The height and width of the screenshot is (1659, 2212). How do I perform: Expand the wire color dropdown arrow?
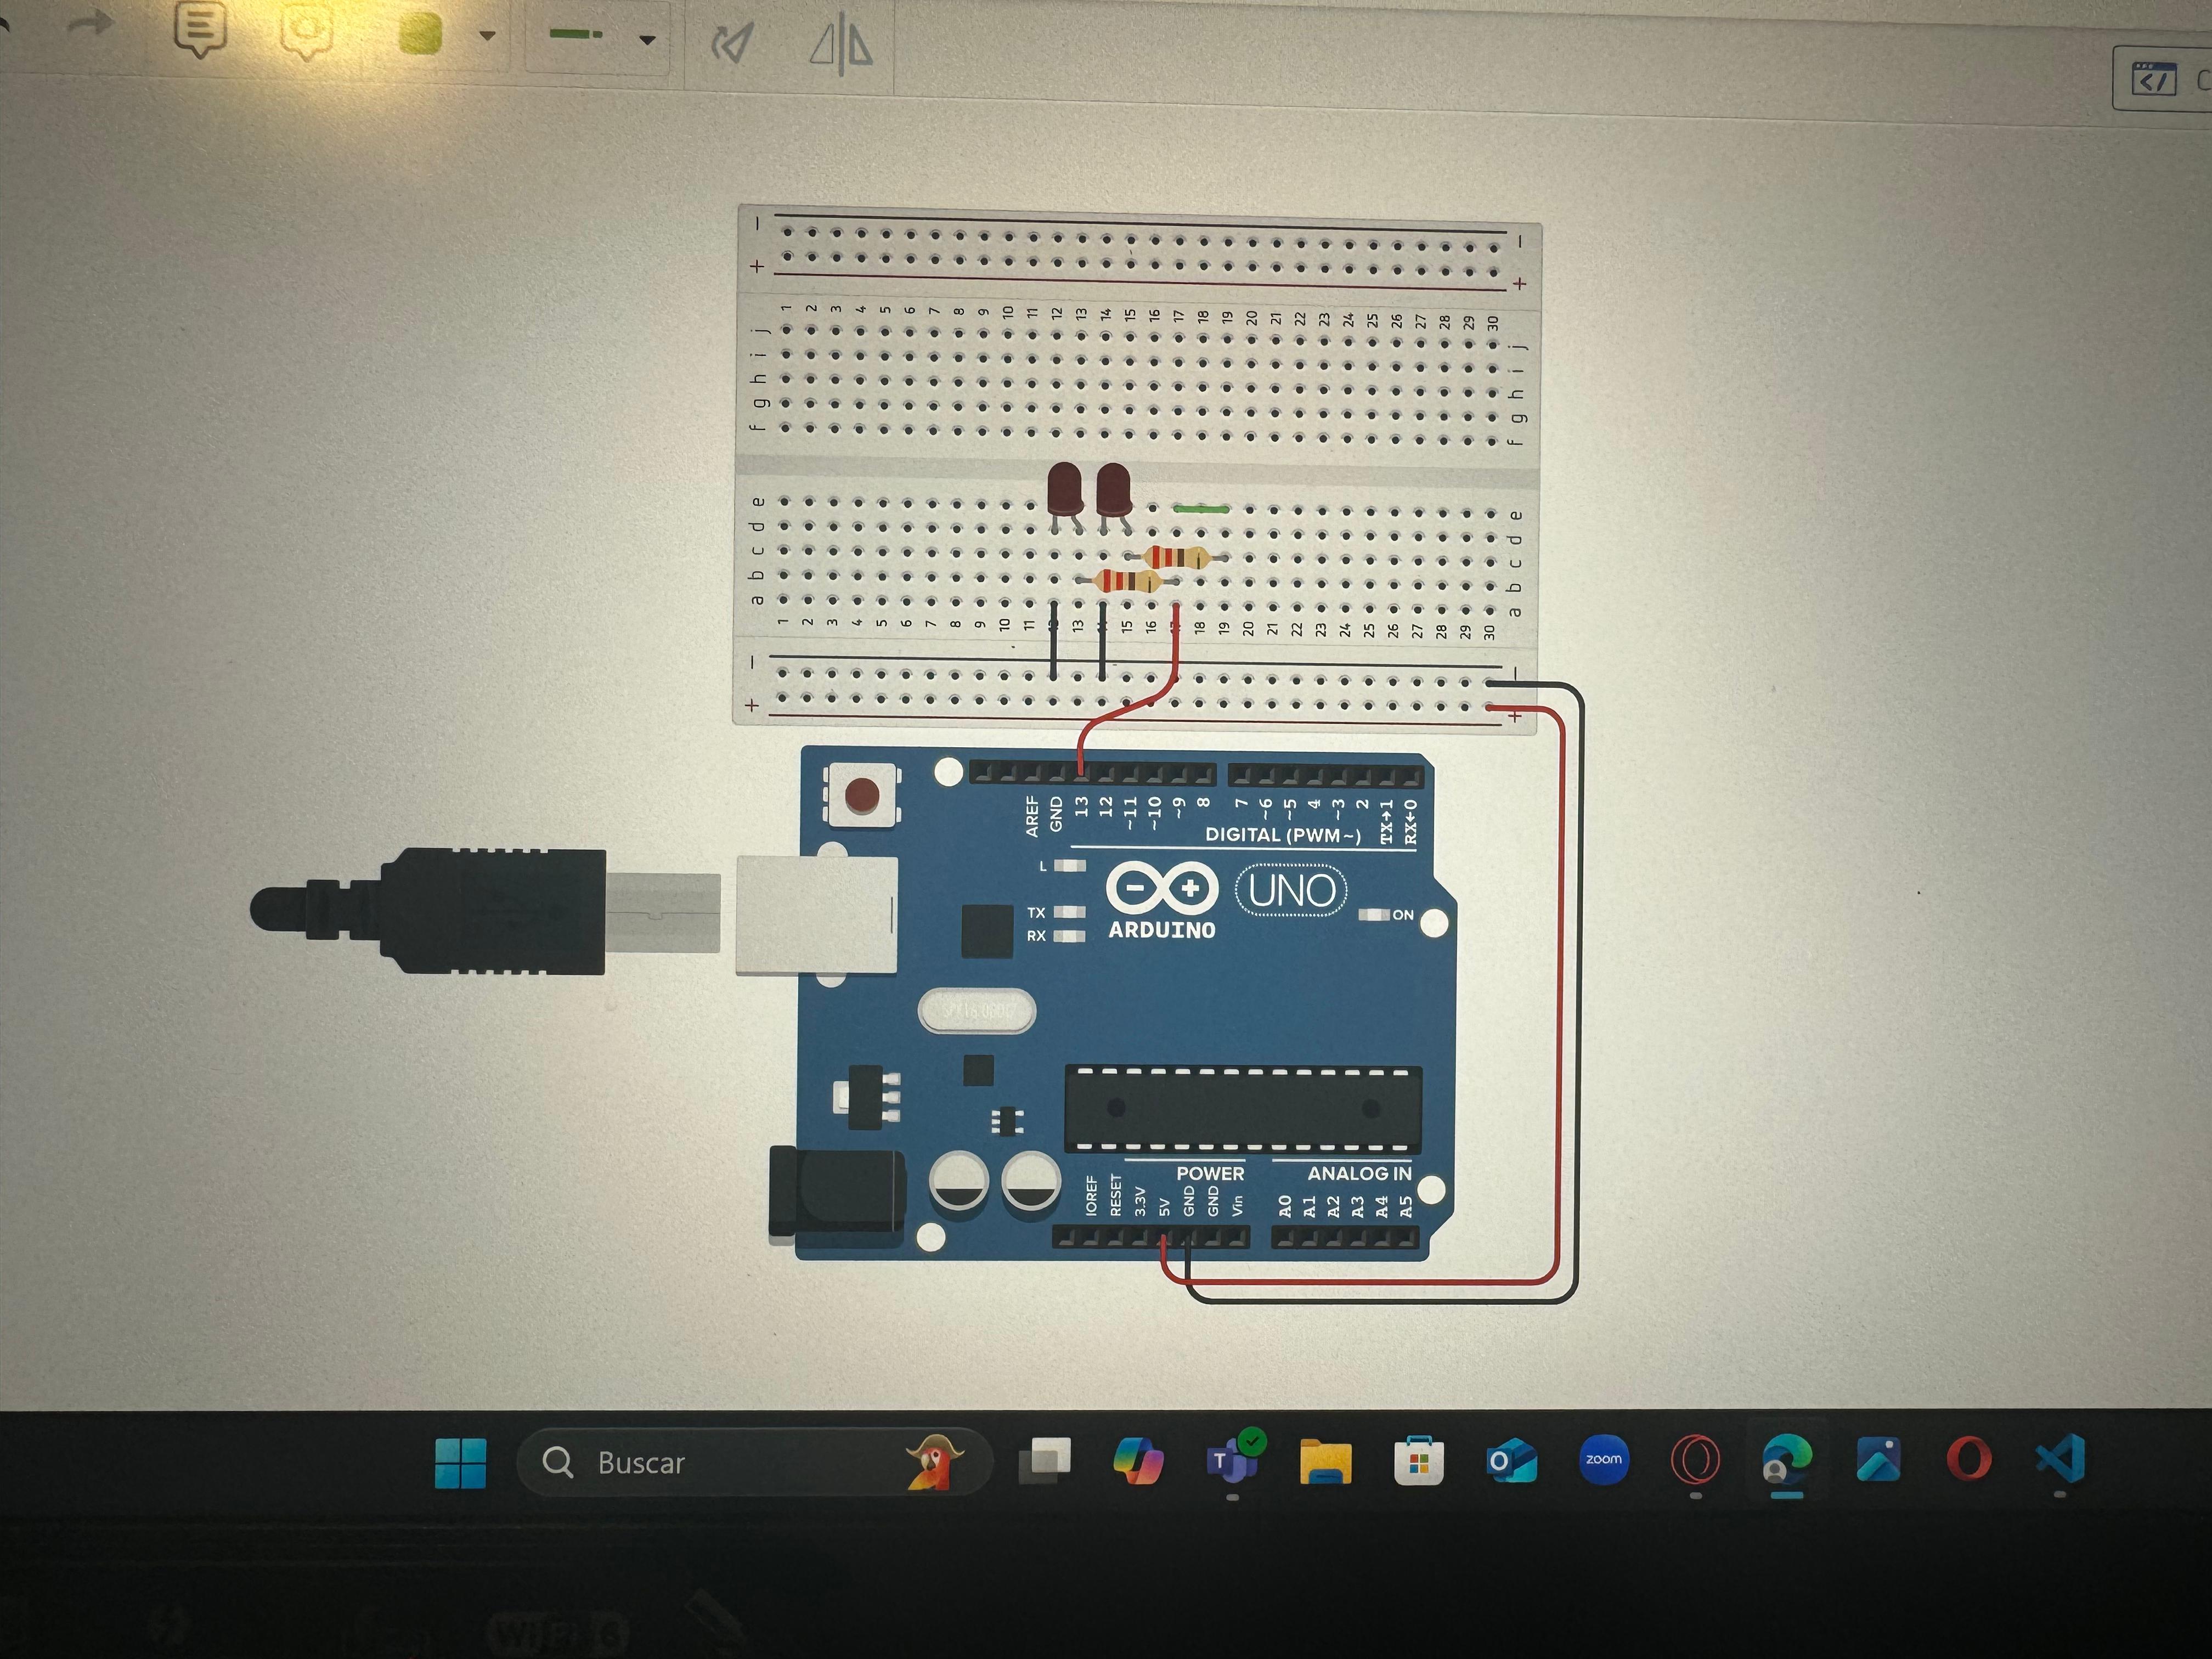tap(487, 36)
